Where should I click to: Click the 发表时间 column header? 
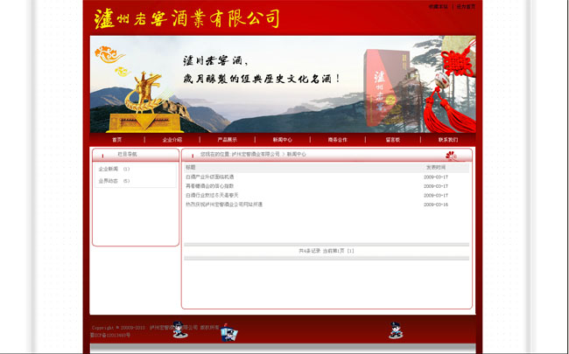click(435, 168)
